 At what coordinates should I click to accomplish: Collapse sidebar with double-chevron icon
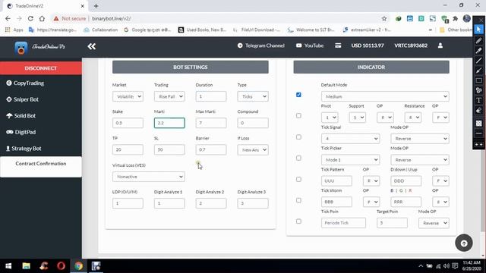[91, 46]
